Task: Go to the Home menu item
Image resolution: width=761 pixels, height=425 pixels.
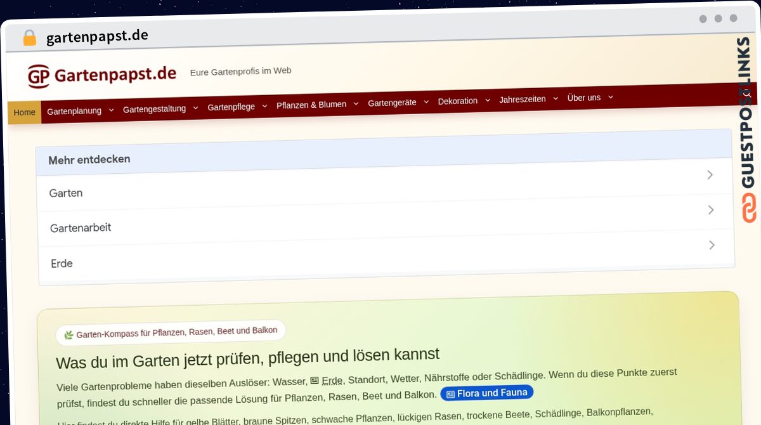Action: pyautogui.click(x=24, y=112)
